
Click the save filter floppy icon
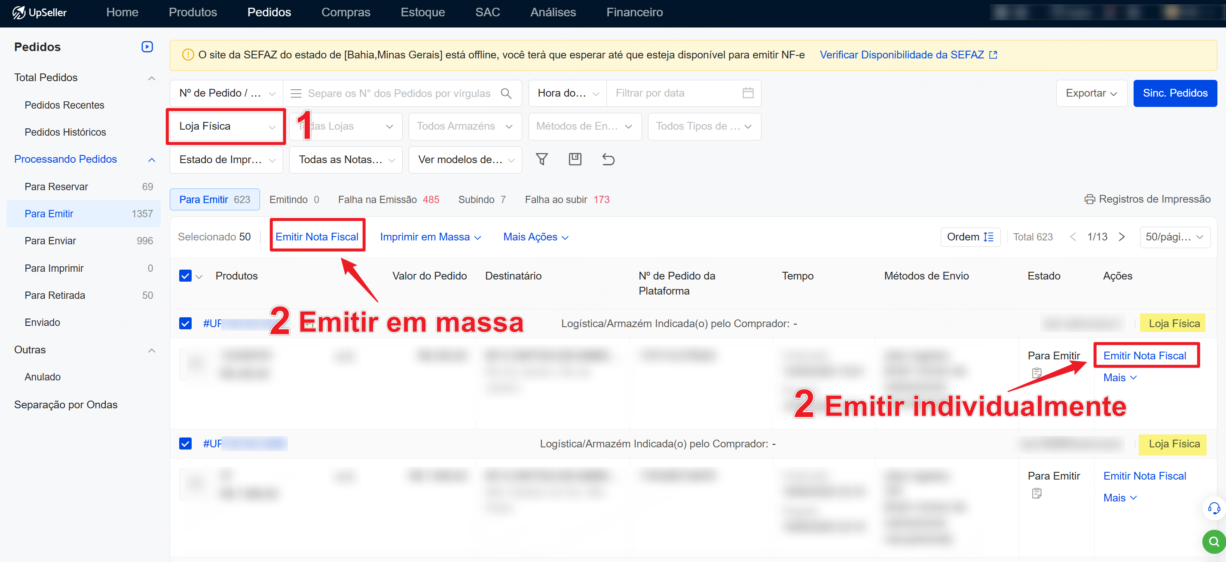pyautogui.click(x=575, y=159)
